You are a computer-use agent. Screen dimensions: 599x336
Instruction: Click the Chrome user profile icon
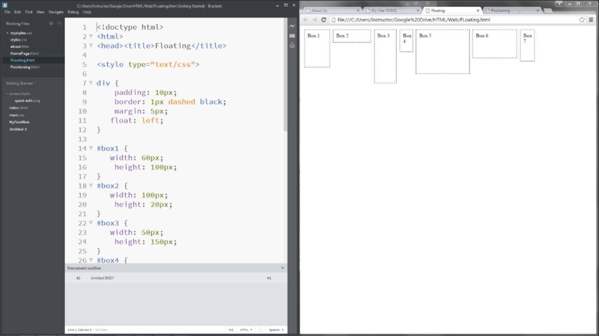(559, 3)
